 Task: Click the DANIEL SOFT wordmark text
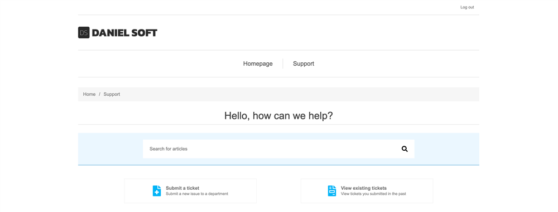pyautogui.click(x=124, y=33)
